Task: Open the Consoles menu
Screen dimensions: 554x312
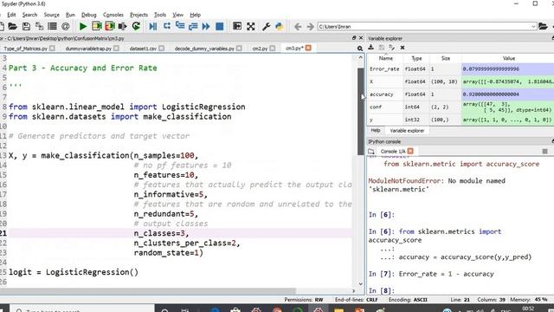Action: coord(113,15)
